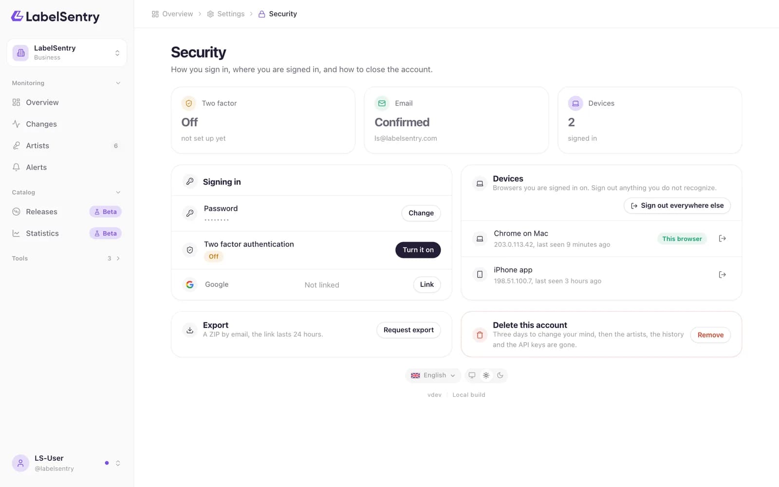Open the LS-User account menu chevron
This screenshot has height=487, width=779.
118,463
